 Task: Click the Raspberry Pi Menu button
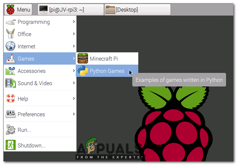coord(18,10)
